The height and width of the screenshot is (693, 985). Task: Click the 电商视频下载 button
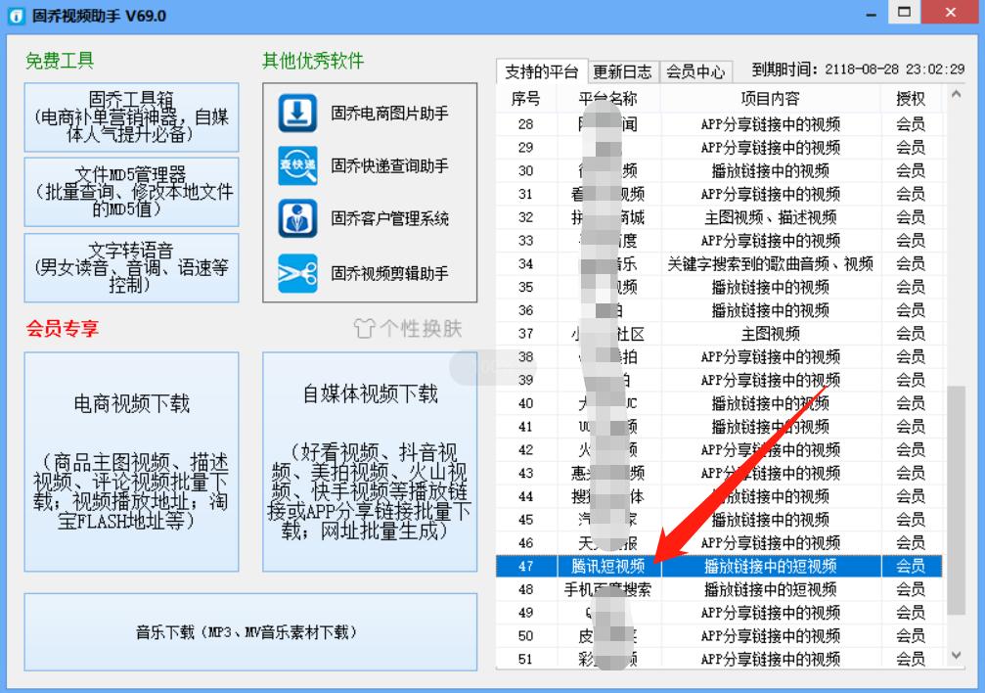pos(131,450)
